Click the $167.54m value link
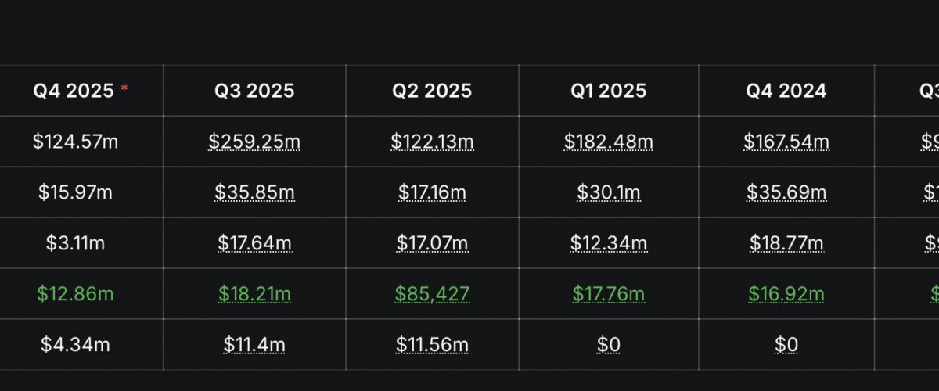939x391 pixels. pyautogui.click(x=786, y=142)
